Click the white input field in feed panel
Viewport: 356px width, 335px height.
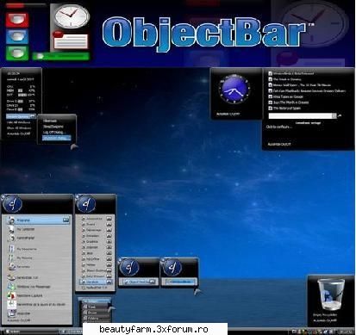300,115
